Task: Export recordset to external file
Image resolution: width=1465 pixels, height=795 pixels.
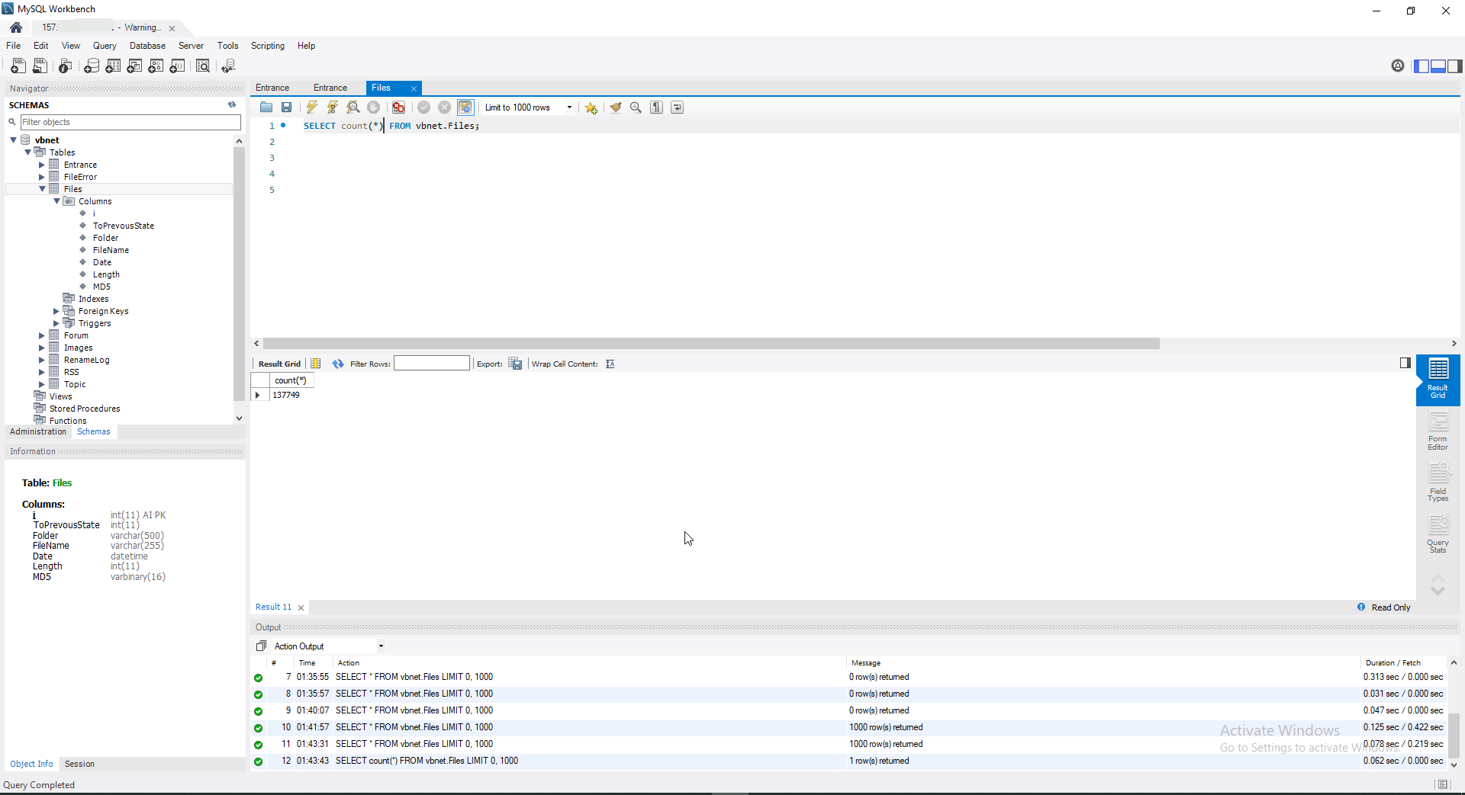Action: click(x=516, y=364)
